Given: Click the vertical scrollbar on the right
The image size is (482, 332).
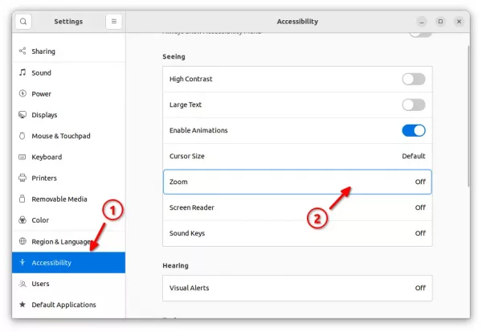Looking at the screenshot, I should click(x=468, y=116).
